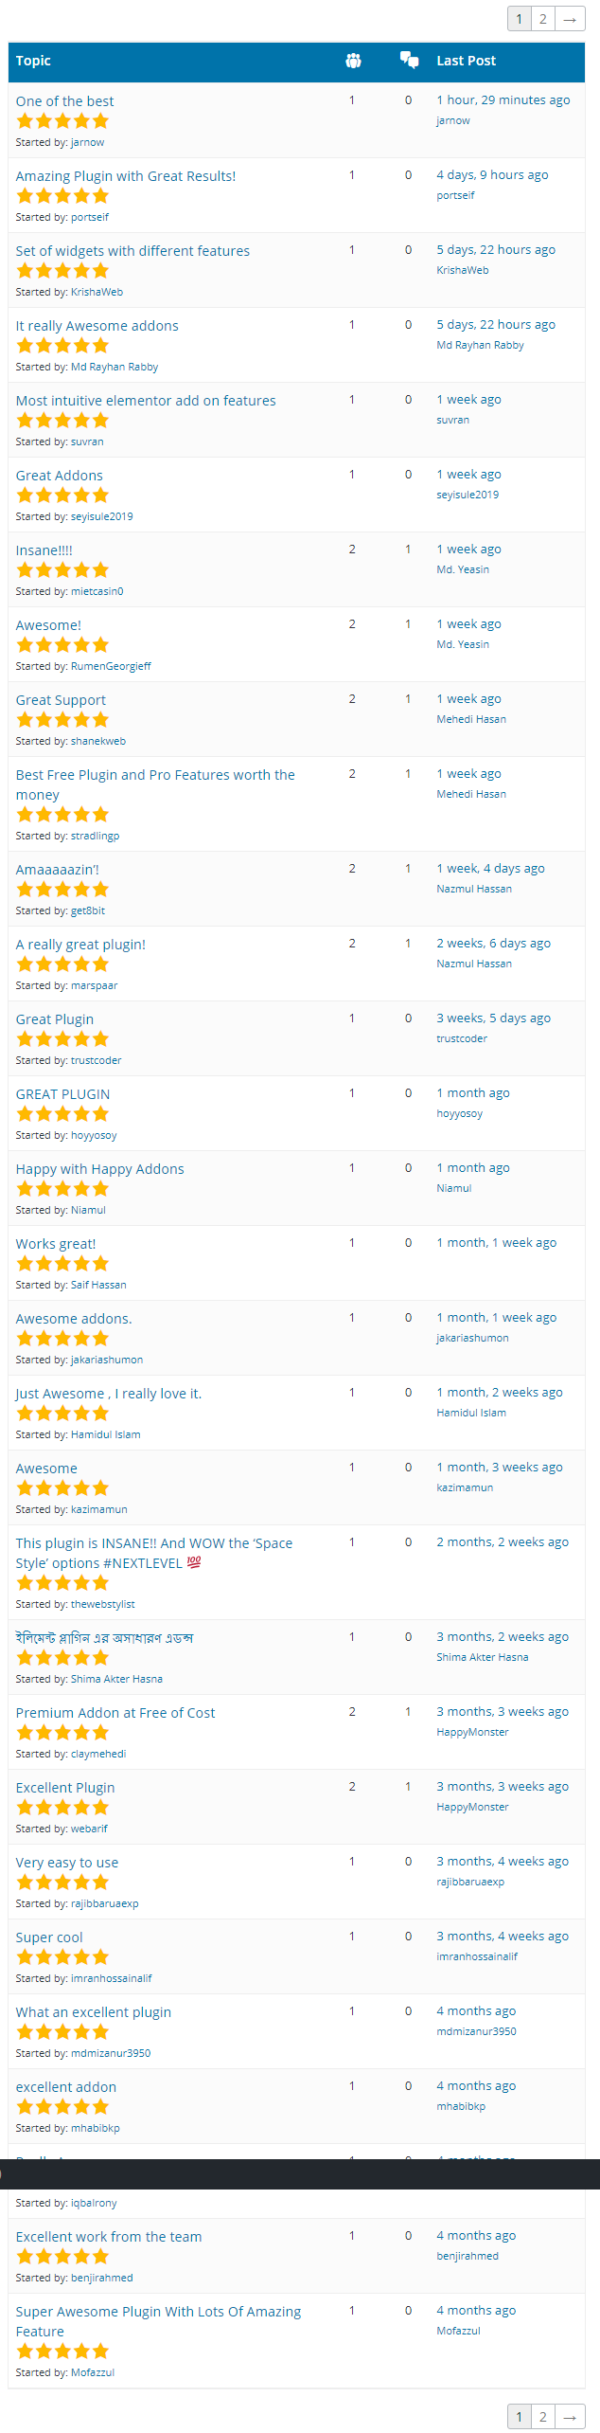The height and width of the screenshot is (2433, 600).
Task: Open 'Most intuitive elementor add on features'
Action: [x=146, y=401]
